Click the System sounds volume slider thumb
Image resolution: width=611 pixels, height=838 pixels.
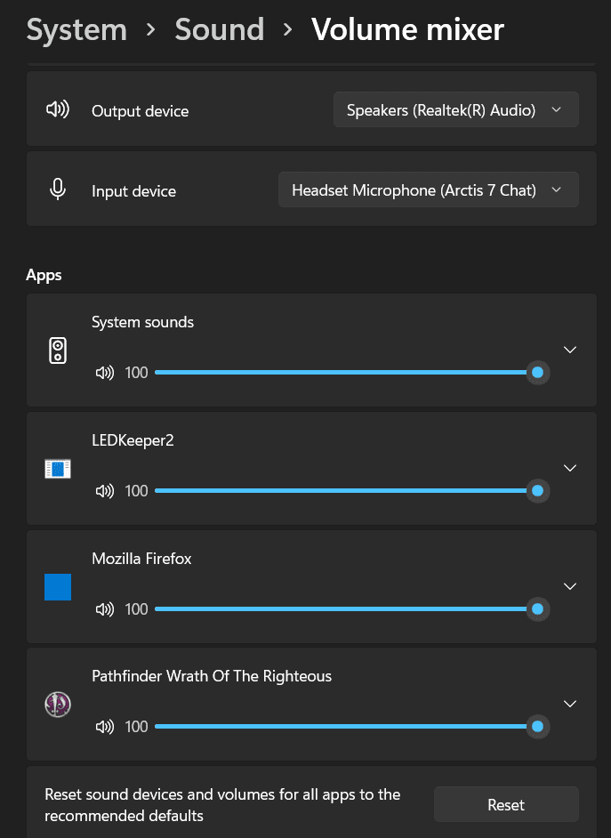coord(538,373)
